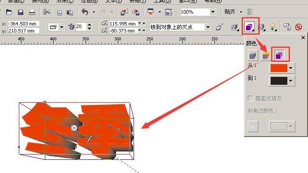Viewport: 308px width, 173px height.
Task: Click the 贴齐 snap button
Action: 230,12
